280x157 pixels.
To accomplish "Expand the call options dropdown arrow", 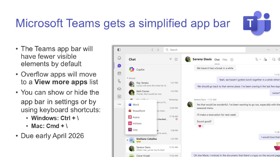I will click(x=260, y=59).
